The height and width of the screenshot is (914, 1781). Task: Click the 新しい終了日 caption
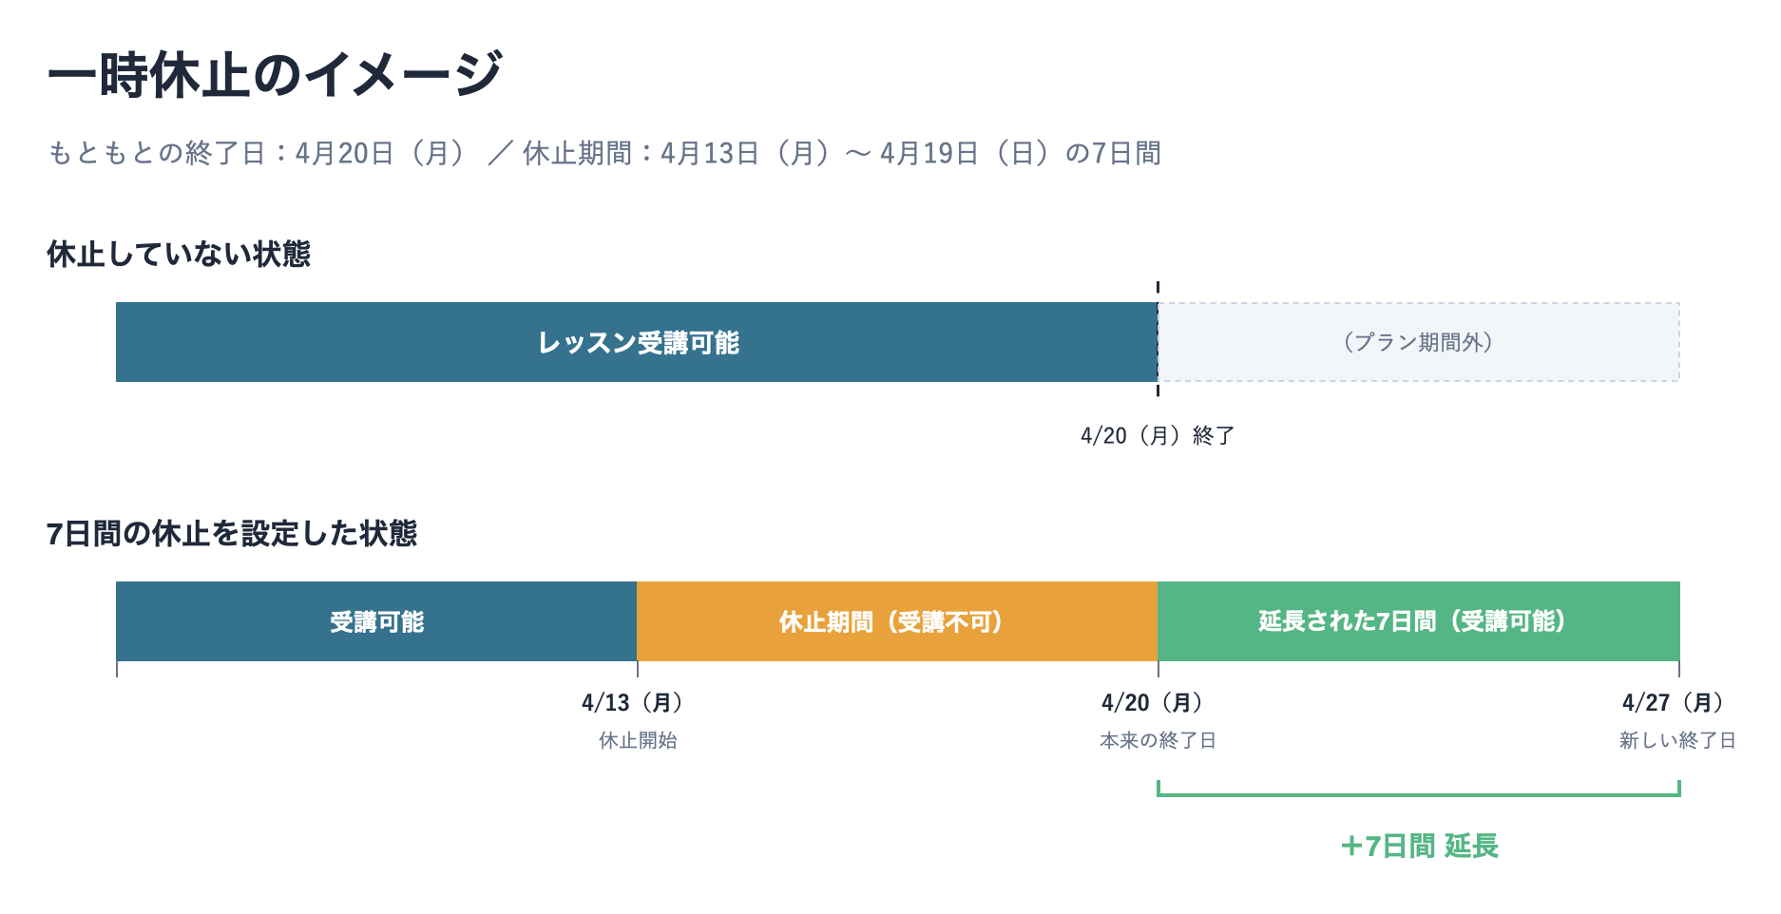1677,740
